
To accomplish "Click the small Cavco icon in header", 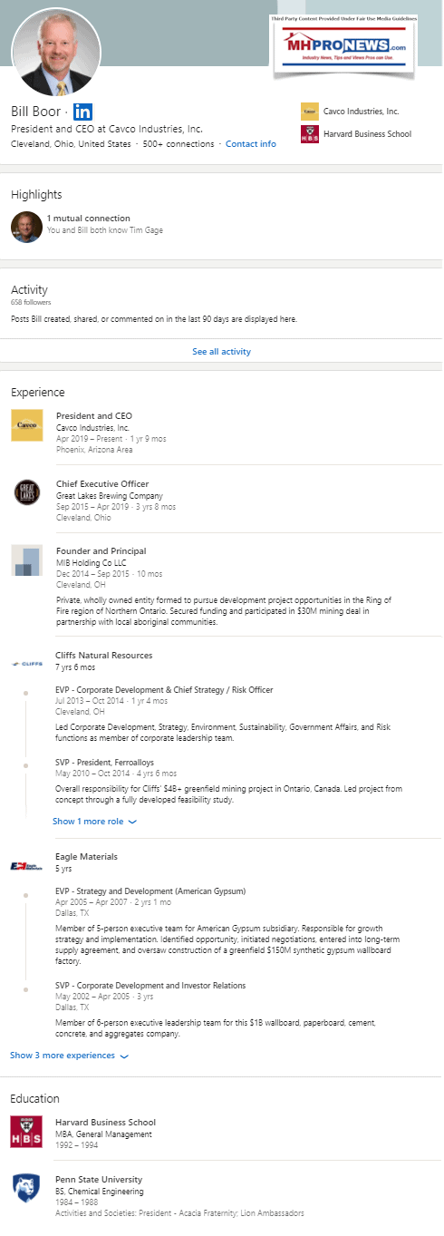I will point(309,112).
